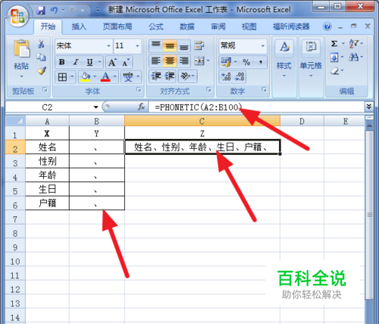Select cell A3 containing 性别

coord(47,161)
